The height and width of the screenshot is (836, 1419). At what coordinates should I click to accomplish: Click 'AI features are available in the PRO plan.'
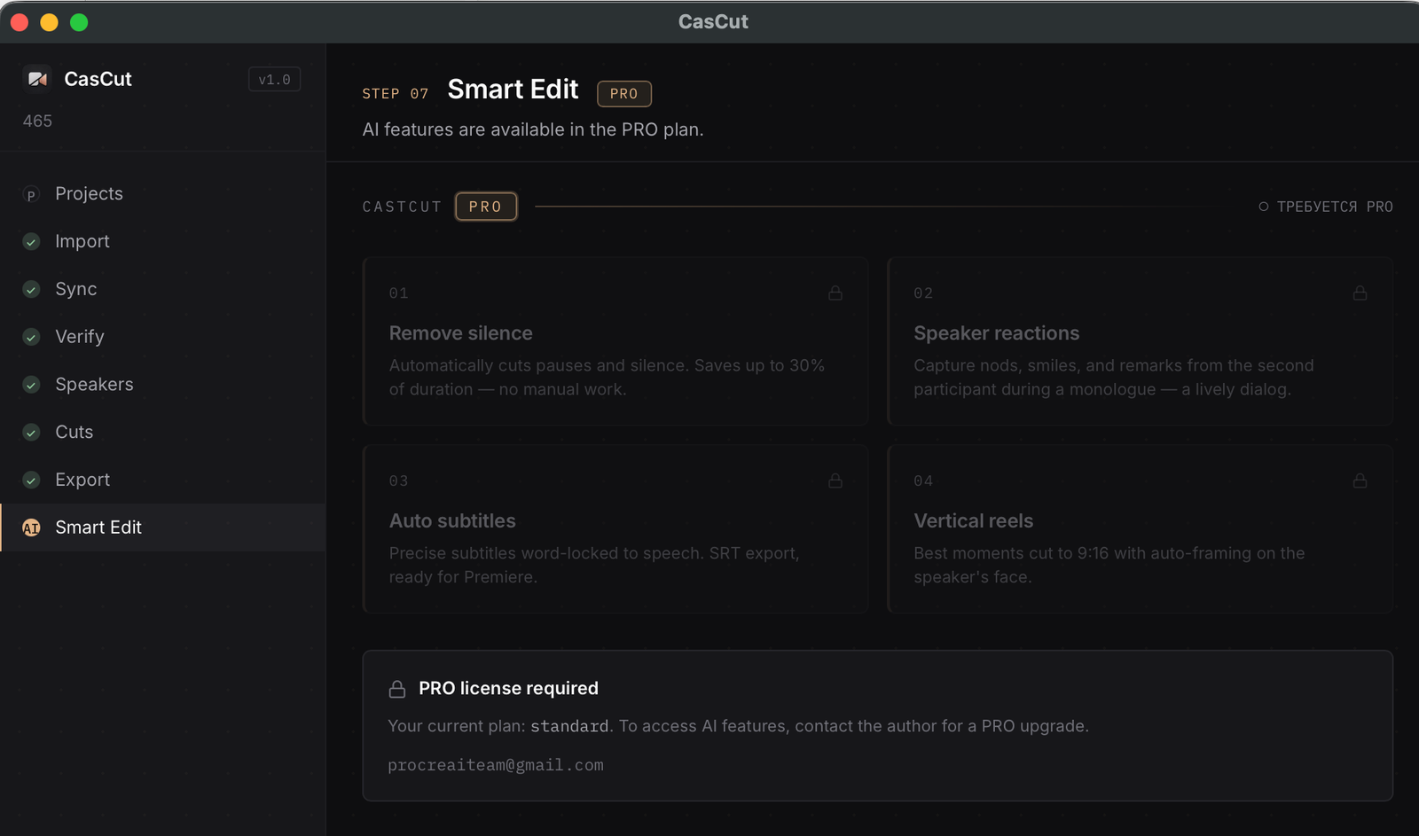(533, 129)
